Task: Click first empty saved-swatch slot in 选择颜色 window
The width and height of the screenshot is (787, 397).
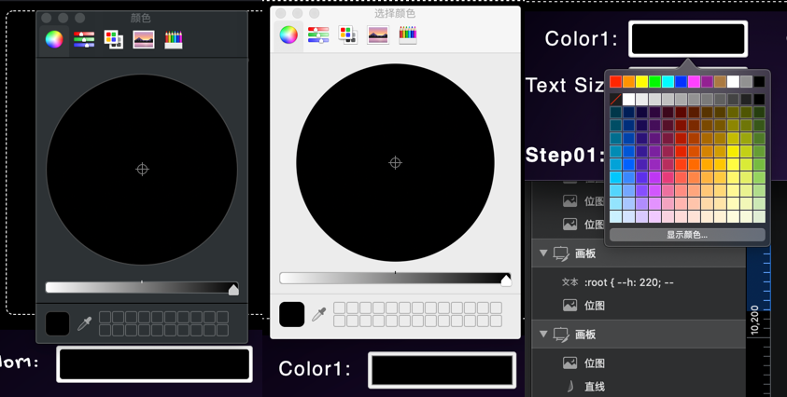Action: (x=339, y=308)
